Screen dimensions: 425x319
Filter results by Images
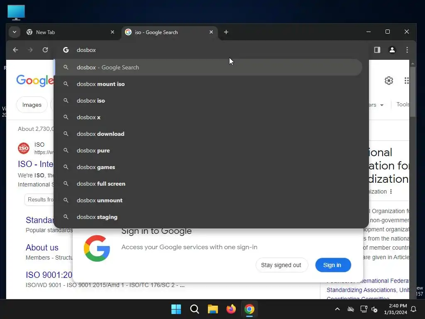[x=32, y=105]
